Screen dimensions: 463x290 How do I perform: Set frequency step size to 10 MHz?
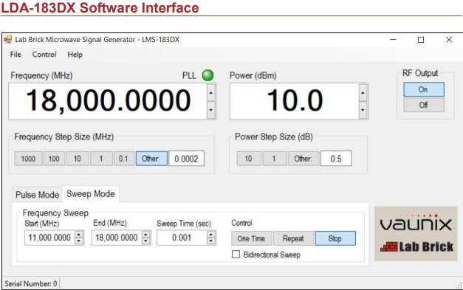(78, 159)
